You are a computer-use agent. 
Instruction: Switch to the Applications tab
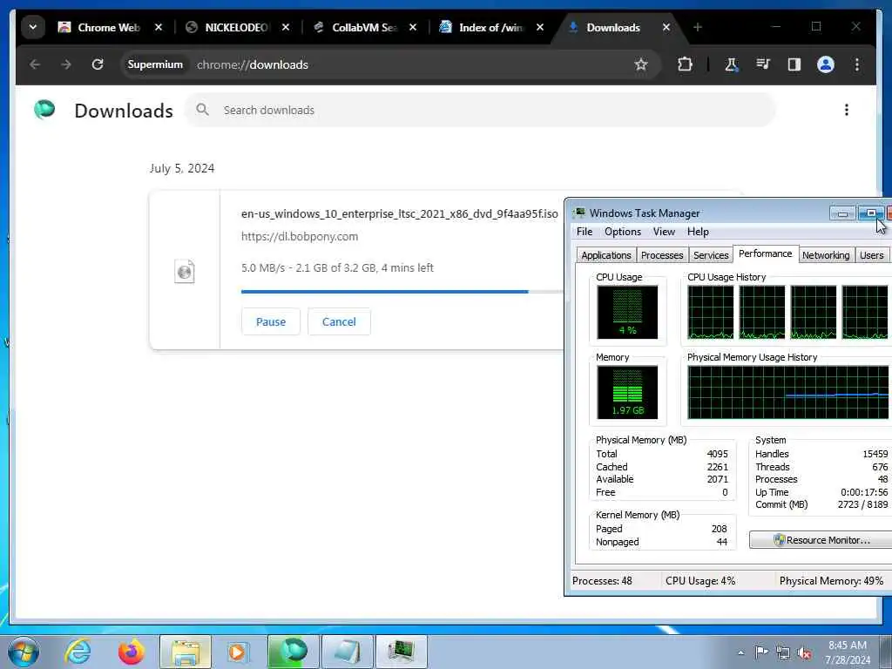606,255
